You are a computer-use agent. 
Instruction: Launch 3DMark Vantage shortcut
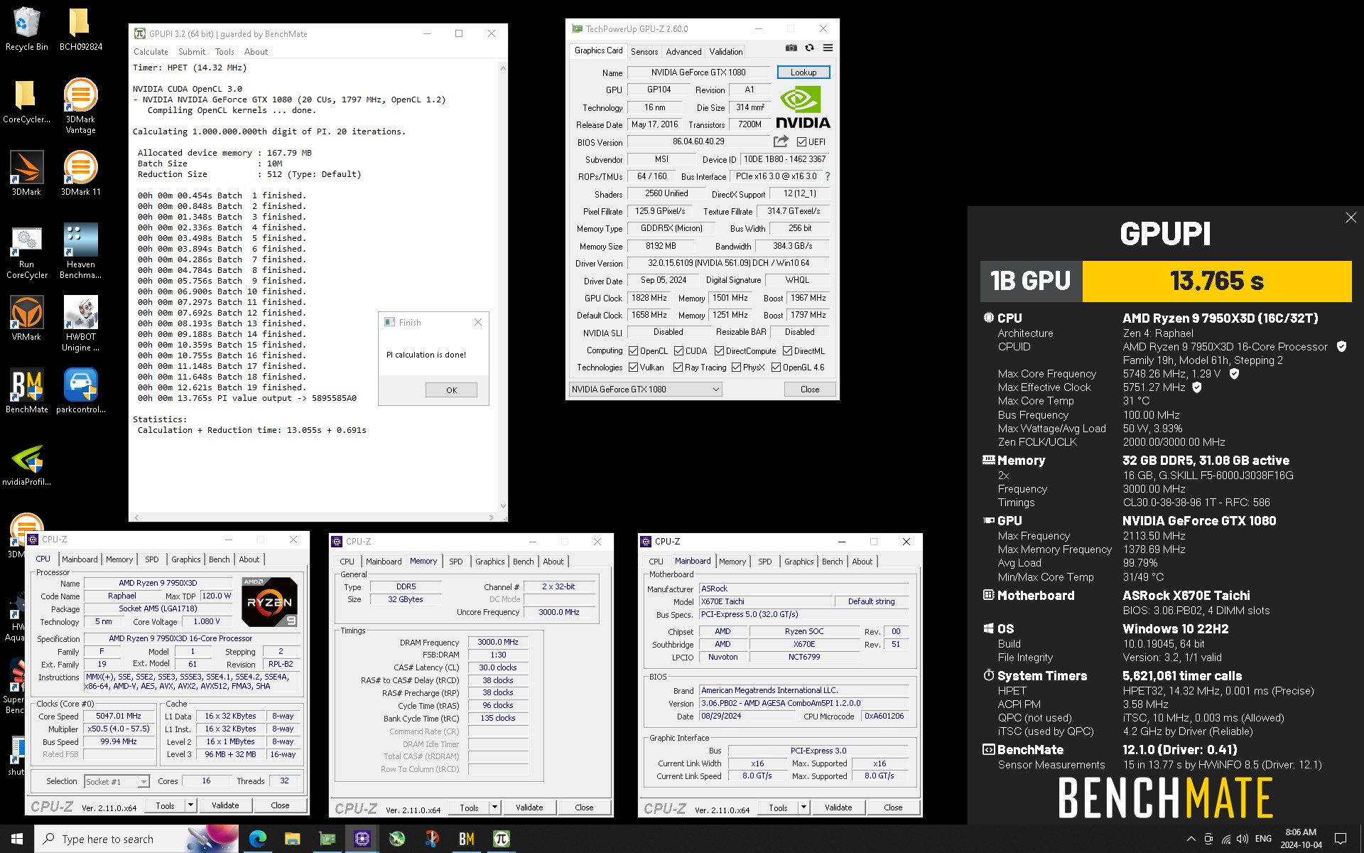80,107
